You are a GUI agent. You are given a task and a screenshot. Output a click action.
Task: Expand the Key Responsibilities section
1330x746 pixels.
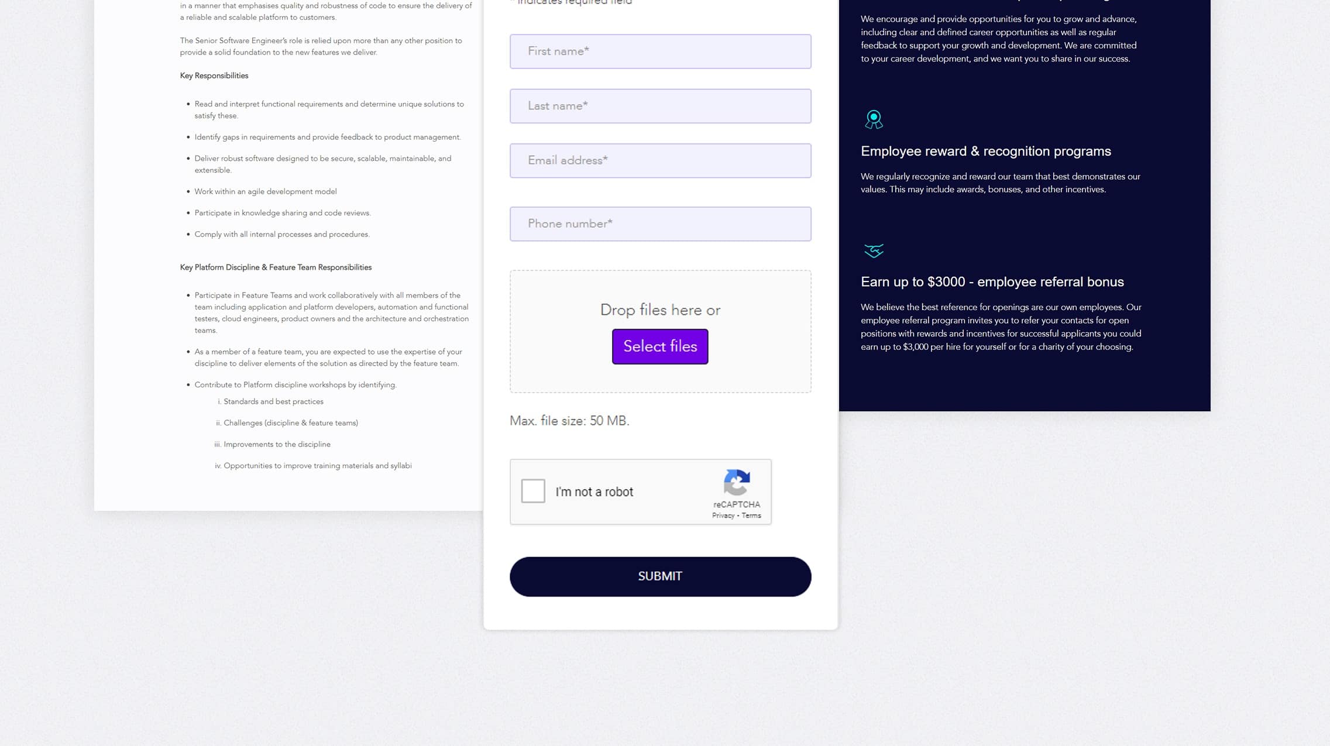[214, 75]
